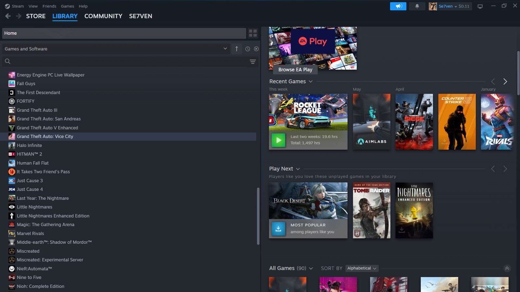
Task: Open the Counter-Strike 2 cover
Action: pyautogui.click(x=457, y=122)
